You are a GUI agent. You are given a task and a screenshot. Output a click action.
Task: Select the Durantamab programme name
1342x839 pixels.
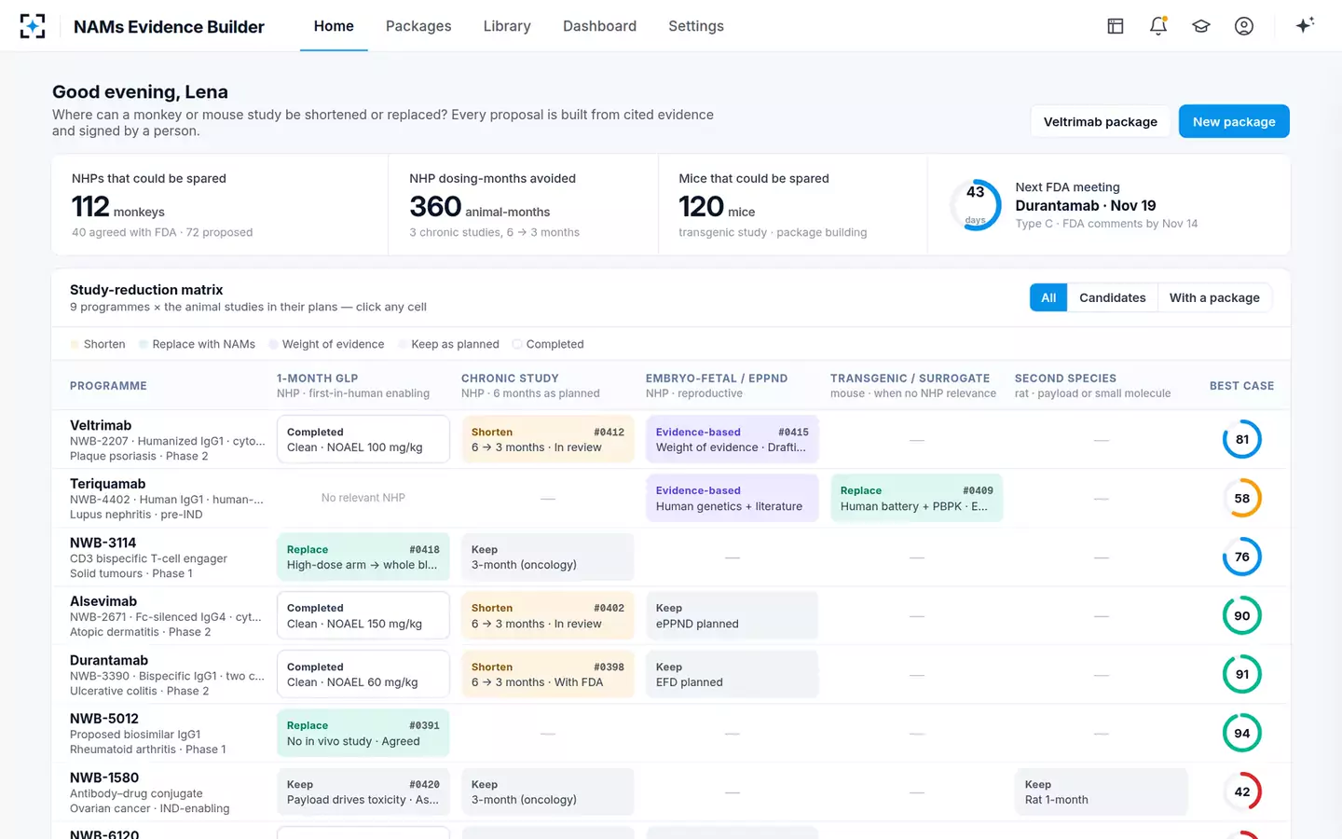coord(109,660)
